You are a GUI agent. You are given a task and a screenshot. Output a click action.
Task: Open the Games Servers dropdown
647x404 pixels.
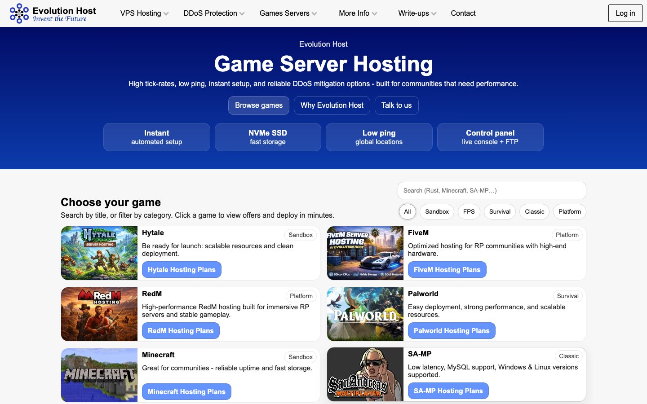pos(288,13)
